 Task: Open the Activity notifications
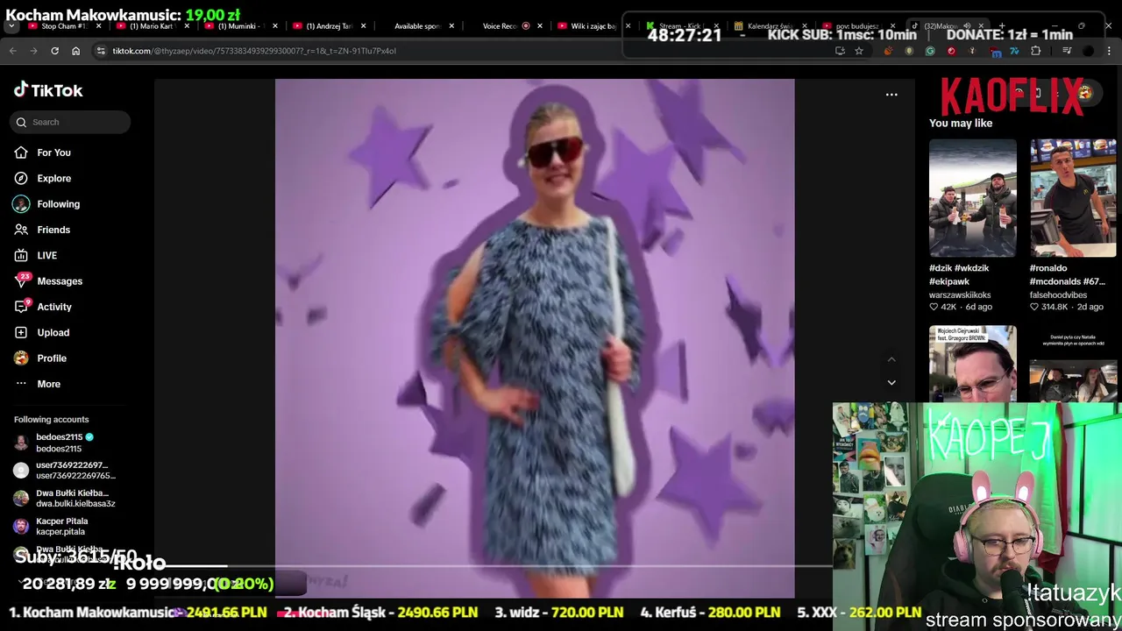[54, 307]
